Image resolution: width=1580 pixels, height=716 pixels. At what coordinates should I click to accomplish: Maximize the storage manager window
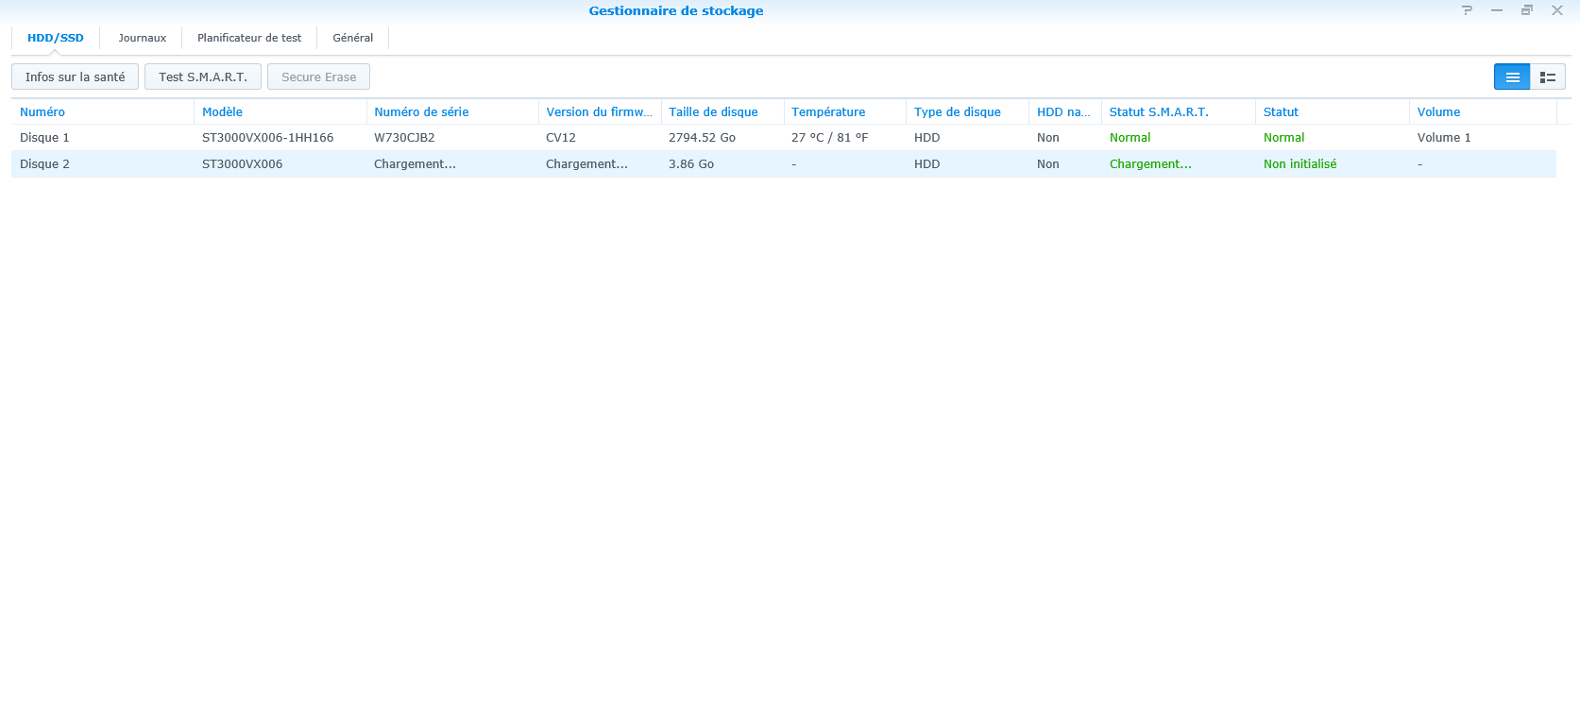[1527, 10]
